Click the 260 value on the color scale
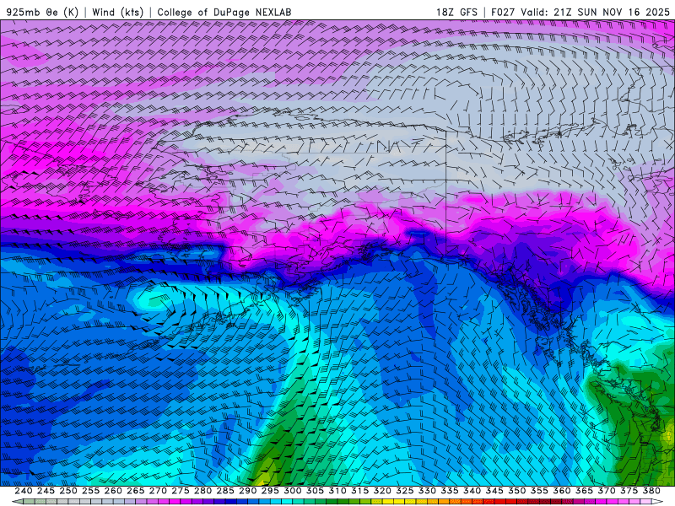This screenshot has height=506, width=675. [x=113, y=491]
